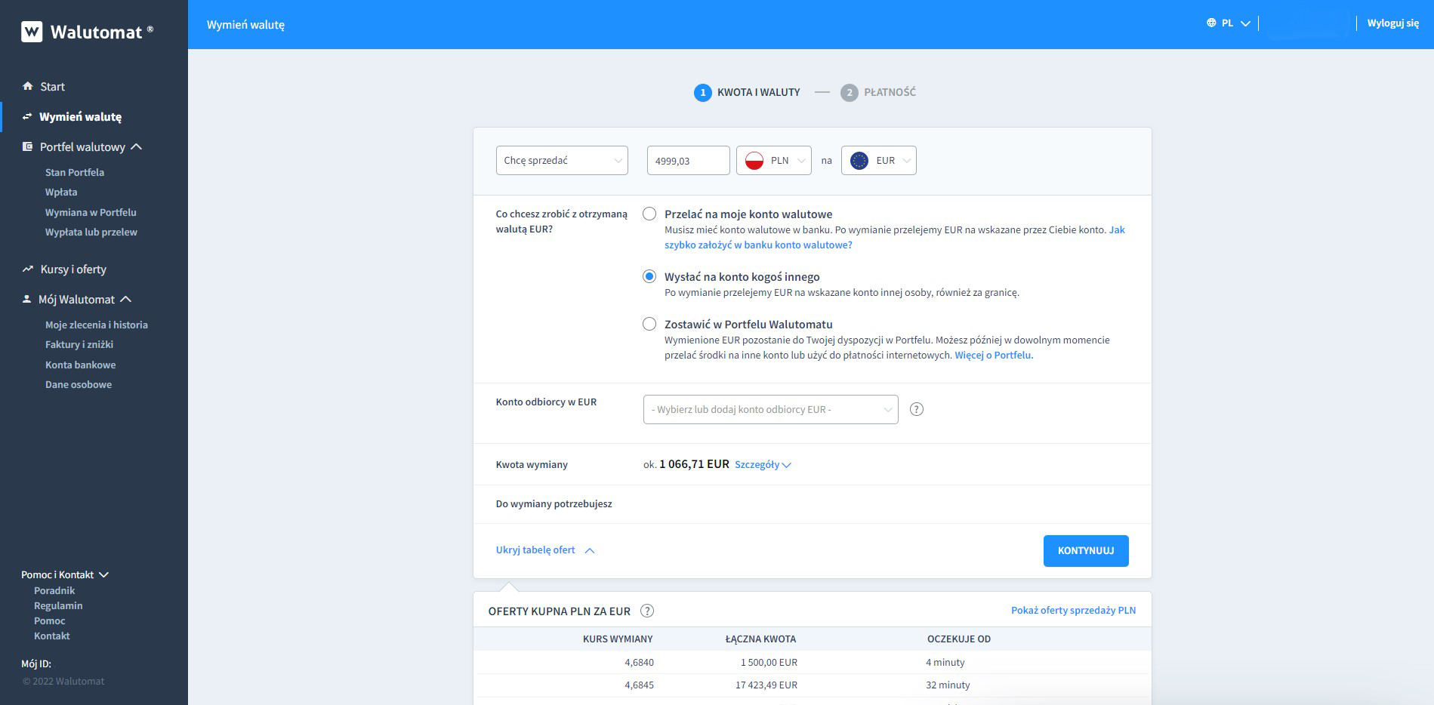Select Przelać na moje konto walutowe option
The width and height of the screenshot is (1434, 705).
click(649, 214)
